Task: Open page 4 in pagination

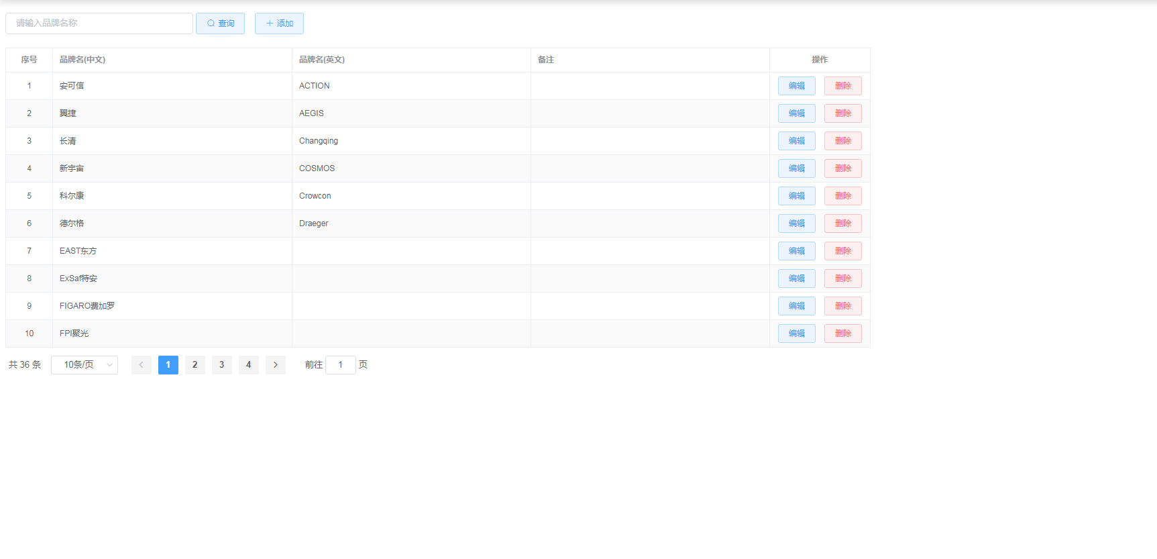Action: [248, 365]
